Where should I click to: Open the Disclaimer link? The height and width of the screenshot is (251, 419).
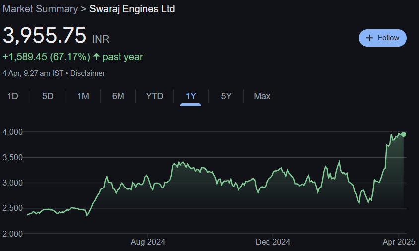[x=88, y=73]
